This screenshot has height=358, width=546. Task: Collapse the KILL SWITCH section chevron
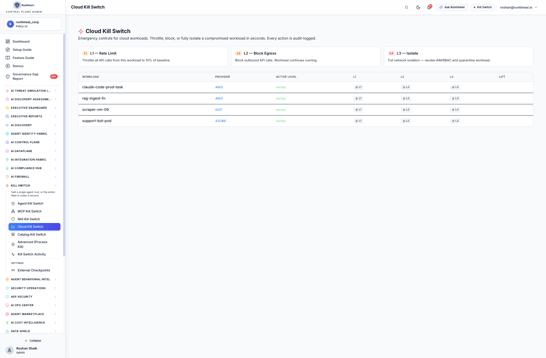click(55, 185)
